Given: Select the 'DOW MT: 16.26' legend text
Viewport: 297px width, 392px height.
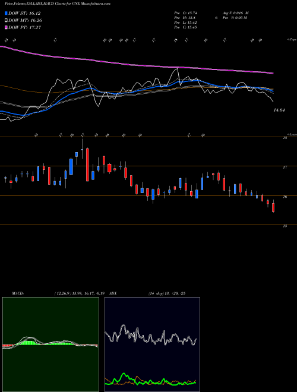Looking at the screenshot, I should 26,21.
